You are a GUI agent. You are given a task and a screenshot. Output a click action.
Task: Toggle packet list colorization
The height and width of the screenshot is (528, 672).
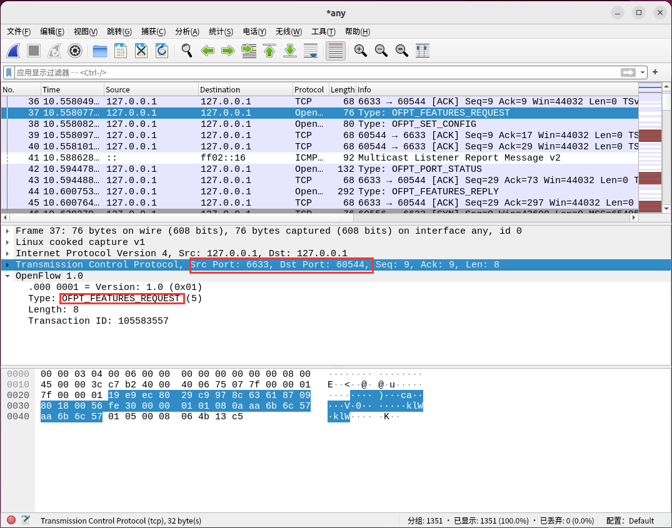[x=336, y=51]
